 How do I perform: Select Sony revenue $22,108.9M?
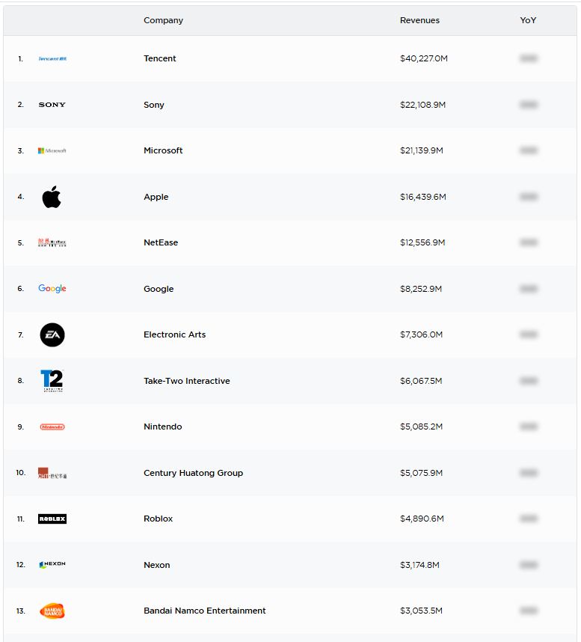pos(422,105)
